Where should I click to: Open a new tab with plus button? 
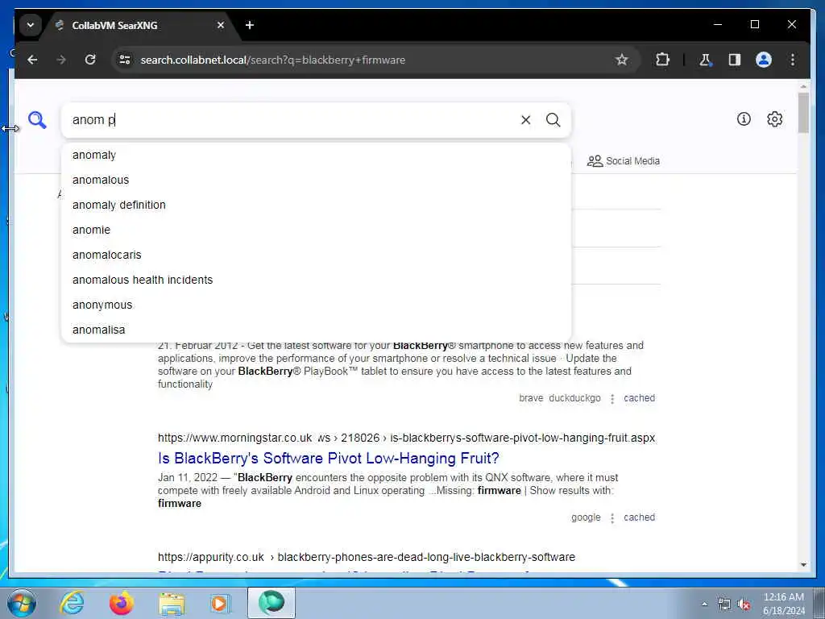click(x=250, y=25)
